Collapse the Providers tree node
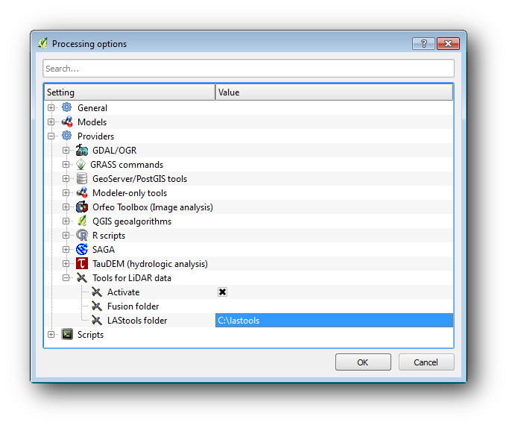The height and width of the screenshot is (428, 512). (51, 136)
